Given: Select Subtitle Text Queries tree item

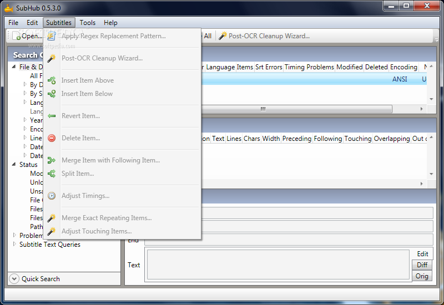Looking at the screenshot, I should 50,245.
